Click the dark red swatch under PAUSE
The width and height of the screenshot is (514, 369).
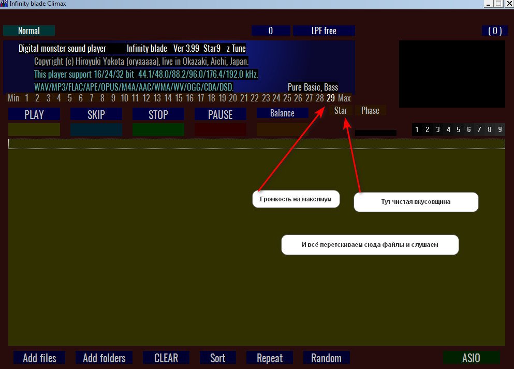pyautogui.click(x=221, y=129)
